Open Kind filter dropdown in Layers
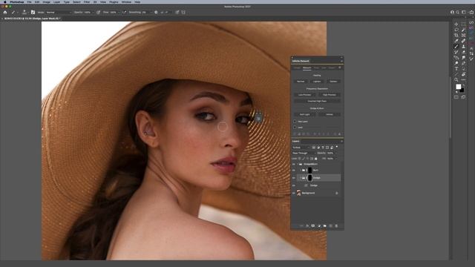475x267 pixels. click(x=301, y=148)
